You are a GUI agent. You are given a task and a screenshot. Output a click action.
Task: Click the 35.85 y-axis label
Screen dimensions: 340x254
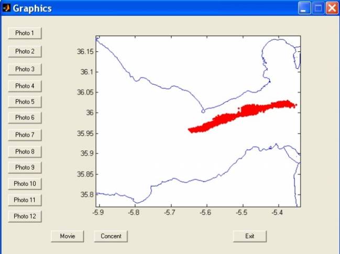click(85, 174)
